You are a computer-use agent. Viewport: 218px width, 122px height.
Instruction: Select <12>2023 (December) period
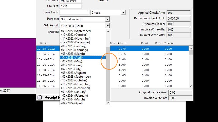click(83, 88)
